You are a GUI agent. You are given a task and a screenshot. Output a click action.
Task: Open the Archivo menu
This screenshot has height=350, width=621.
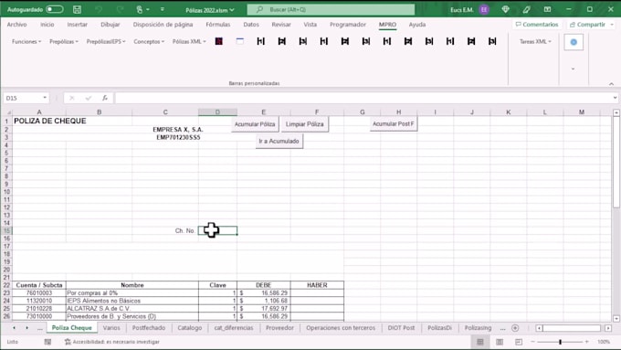coord(16,25)
